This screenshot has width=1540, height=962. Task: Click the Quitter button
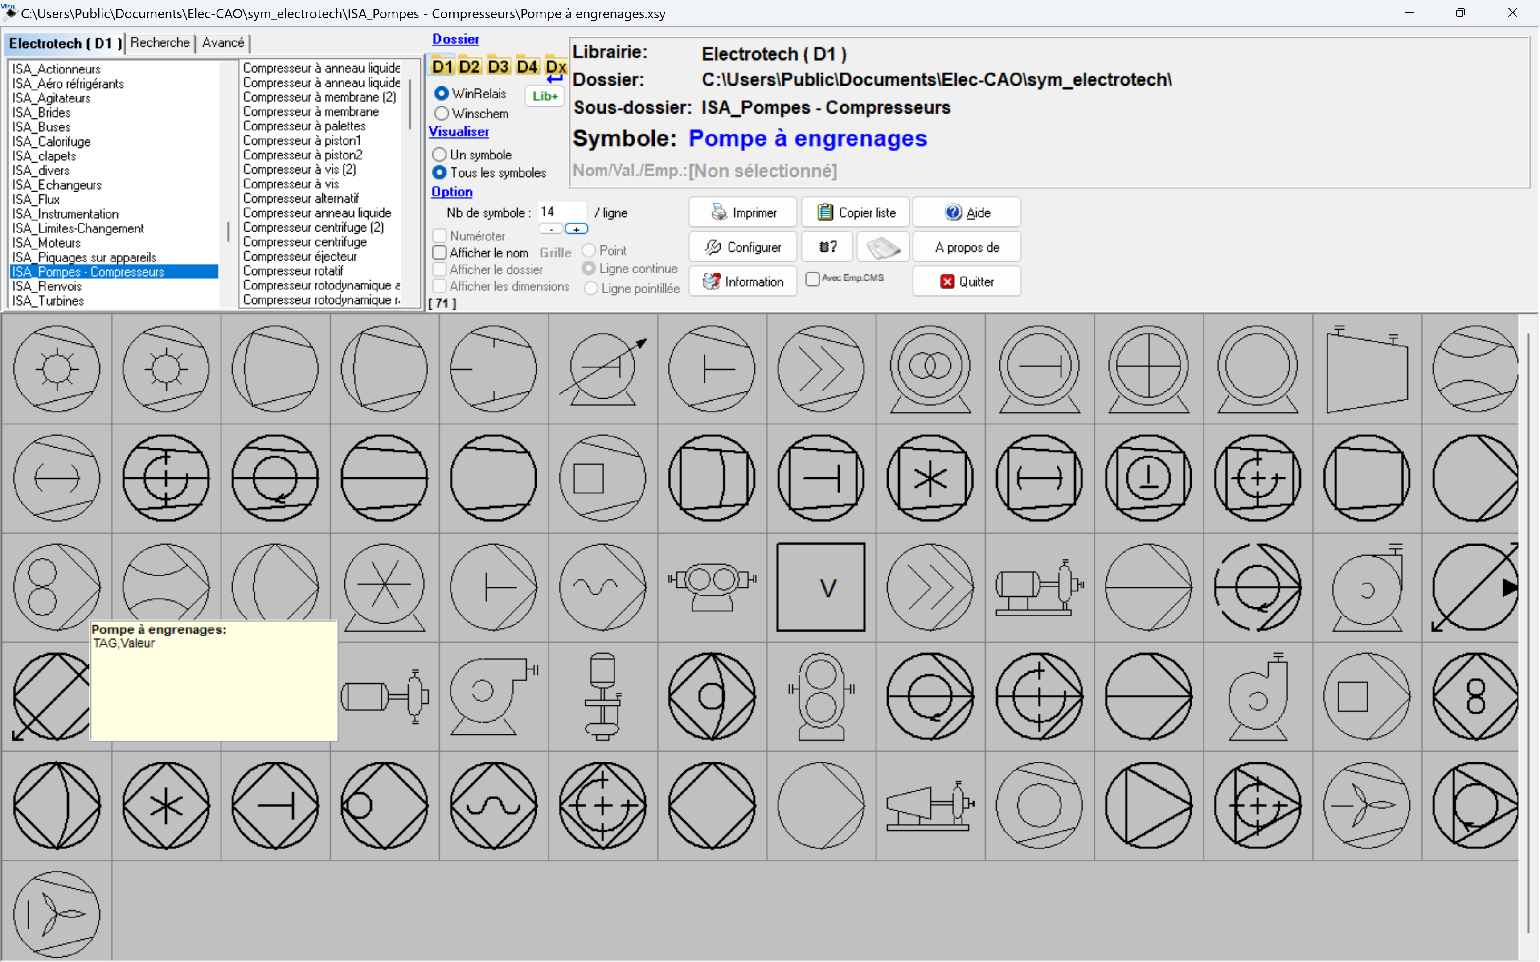(967, 281)
